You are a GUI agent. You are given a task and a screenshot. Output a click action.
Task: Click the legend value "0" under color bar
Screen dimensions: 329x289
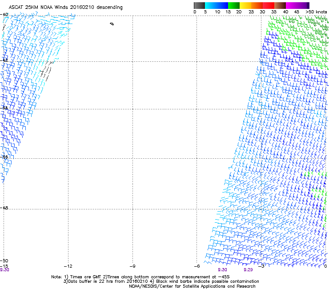(x=195, y=12)
